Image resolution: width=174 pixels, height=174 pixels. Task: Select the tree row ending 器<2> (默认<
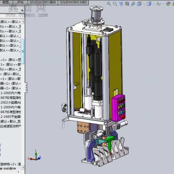point(10,88)
